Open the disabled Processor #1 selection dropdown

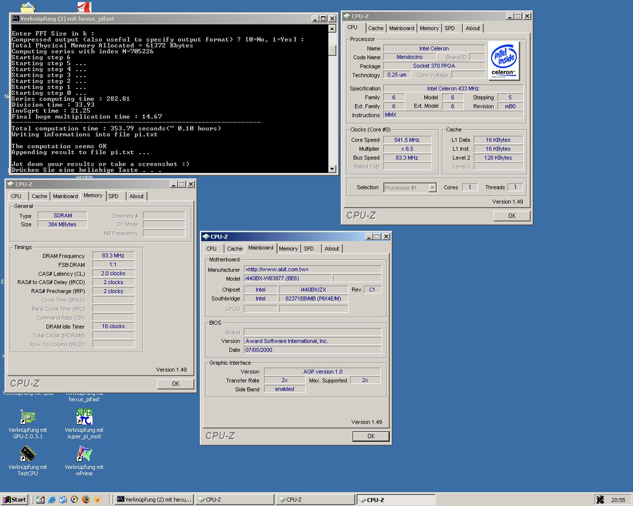(410, 188)
